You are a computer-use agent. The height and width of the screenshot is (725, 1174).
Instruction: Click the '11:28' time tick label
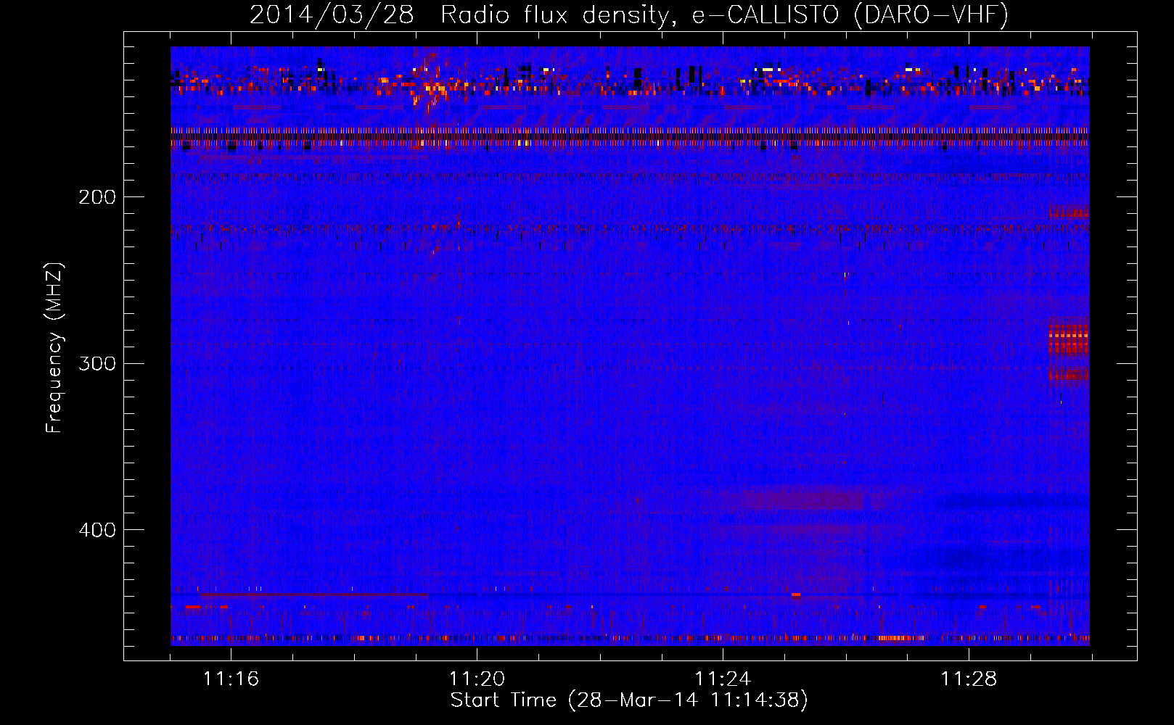(969, 679)
